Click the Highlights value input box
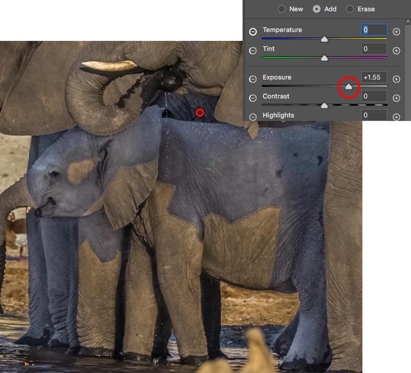Viewport: 411px width, 373px height. (374, 115)
